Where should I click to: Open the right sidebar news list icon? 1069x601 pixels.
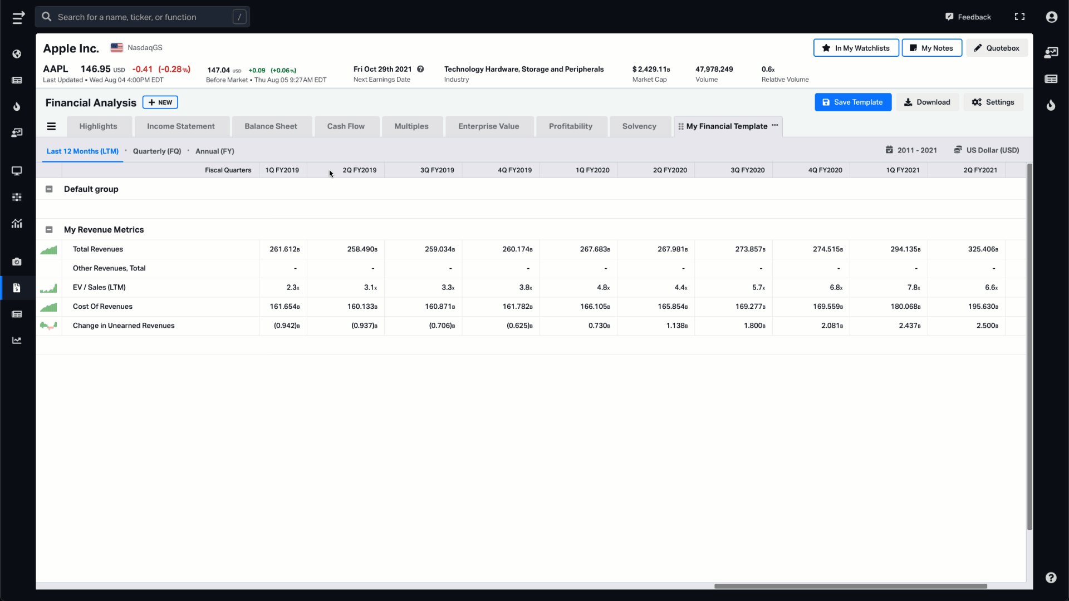[1051, 79]
